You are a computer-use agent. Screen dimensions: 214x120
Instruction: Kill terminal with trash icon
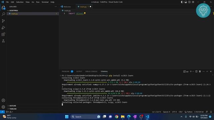click(200, 71)
